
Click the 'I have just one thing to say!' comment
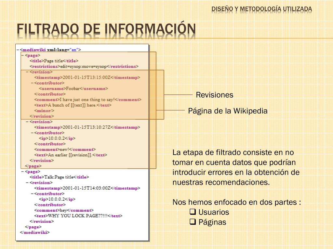pos(88,100)
